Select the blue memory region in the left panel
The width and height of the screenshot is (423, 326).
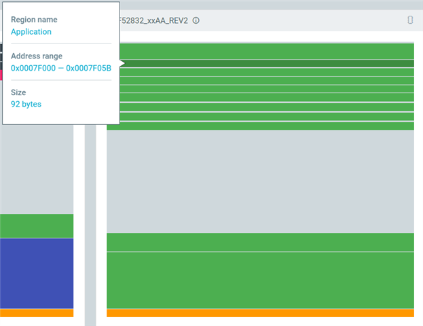tap(37, 273)
